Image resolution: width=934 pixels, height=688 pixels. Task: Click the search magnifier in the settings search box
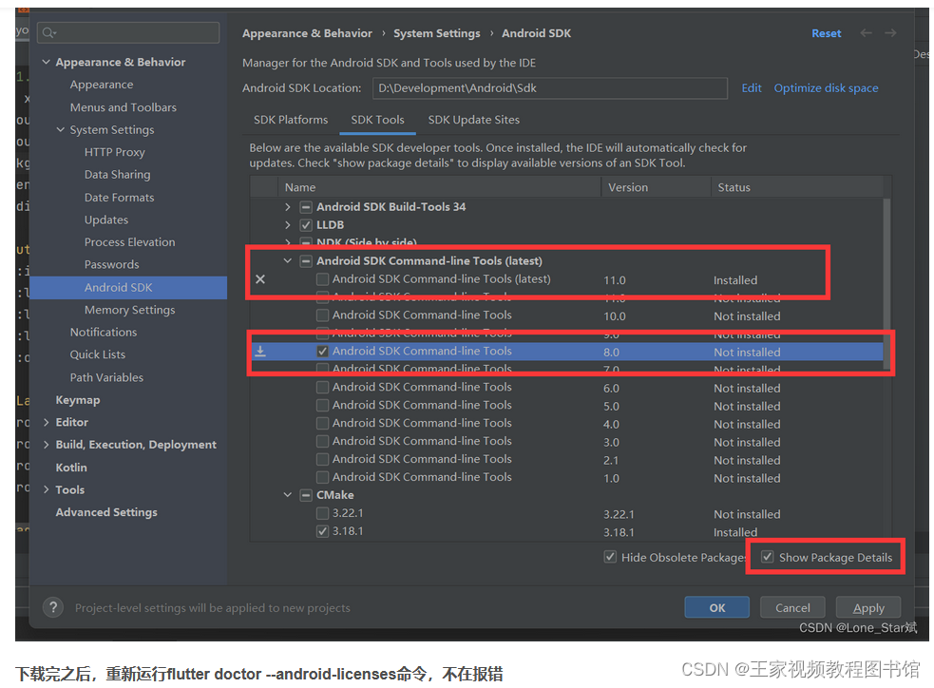point(46,31)
